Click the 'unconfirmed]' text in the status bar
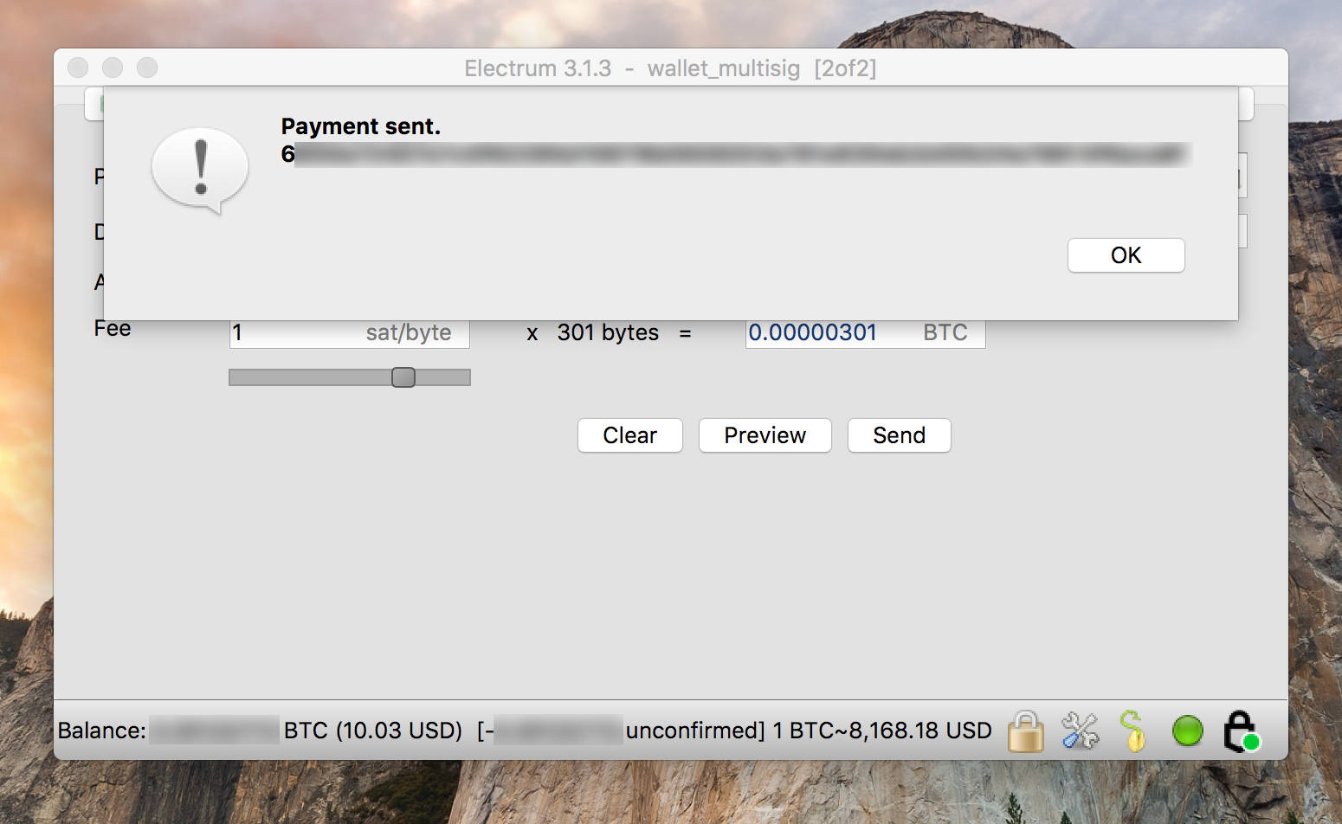The width and height of the screenshot is (1342, 824). 695,731
